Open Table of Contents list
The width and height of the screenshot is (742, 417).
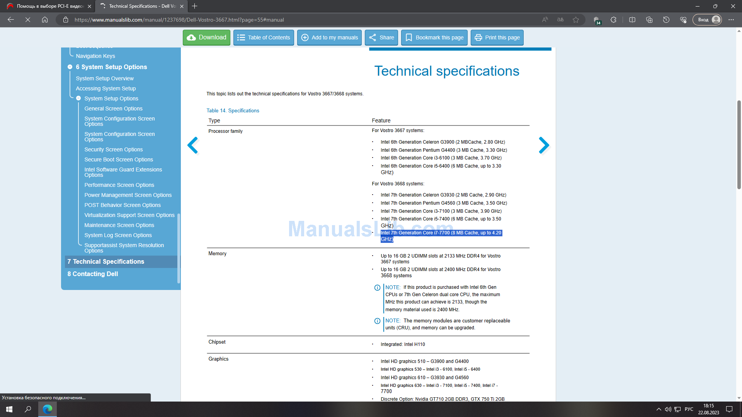pyautogui.click(x=264, y=37)
